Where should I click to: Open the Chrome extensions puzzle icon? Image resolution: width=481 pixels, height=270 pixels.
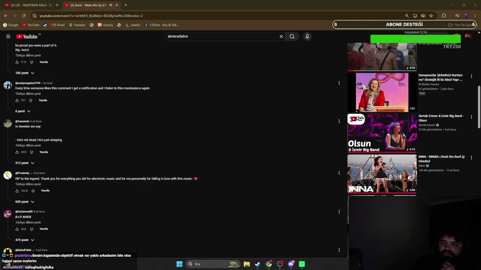click(444, 16)
